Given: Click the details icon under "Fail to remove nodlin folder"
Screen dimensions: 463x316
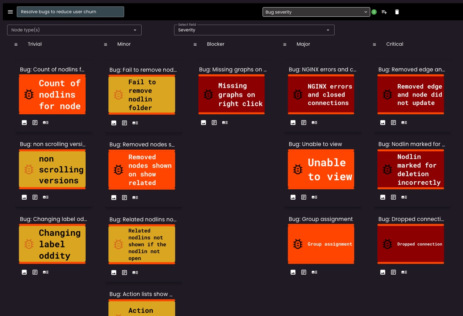Looking at the screenshot, I should (x=135, y=123).
